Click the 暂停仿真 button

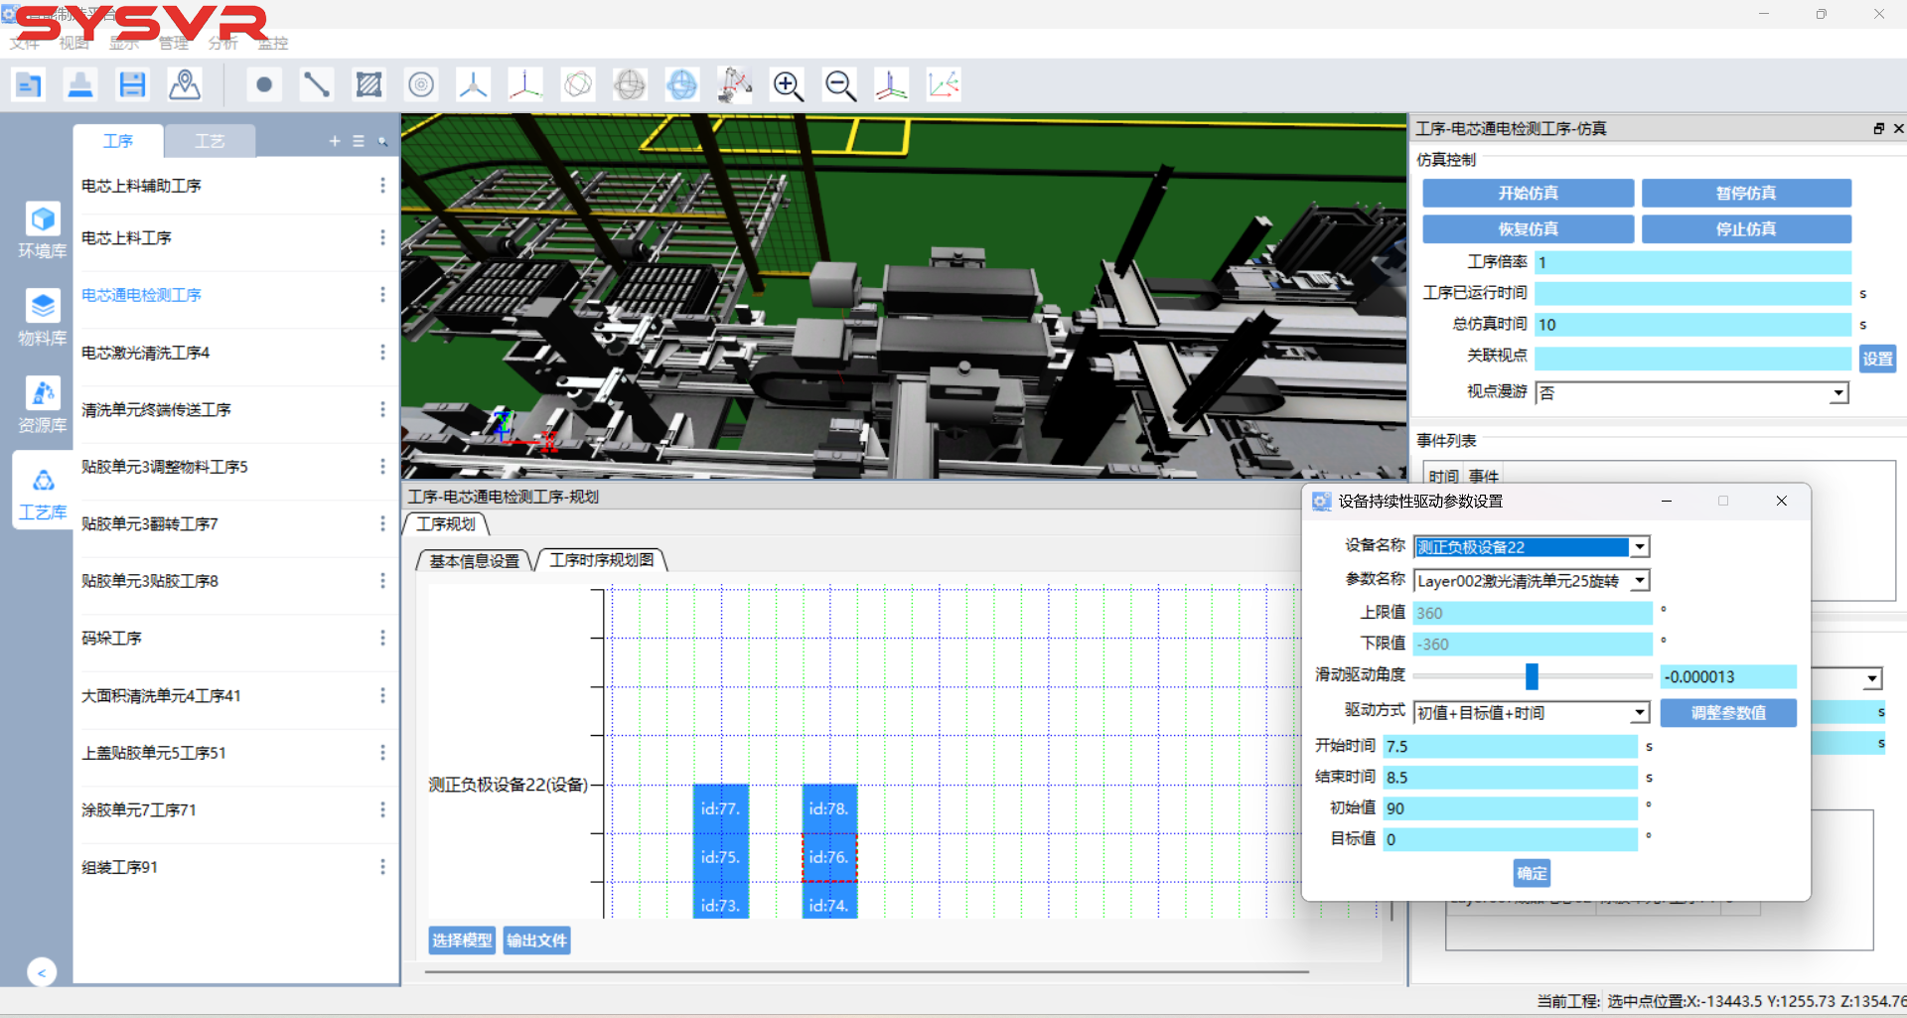click(1746, 194)
